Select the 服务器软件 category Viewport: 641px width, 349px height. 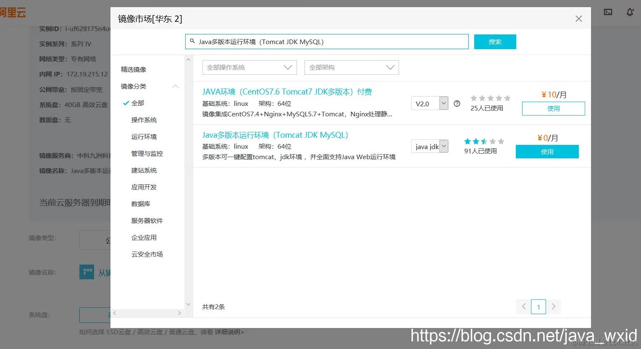click(x=147, y=220)
